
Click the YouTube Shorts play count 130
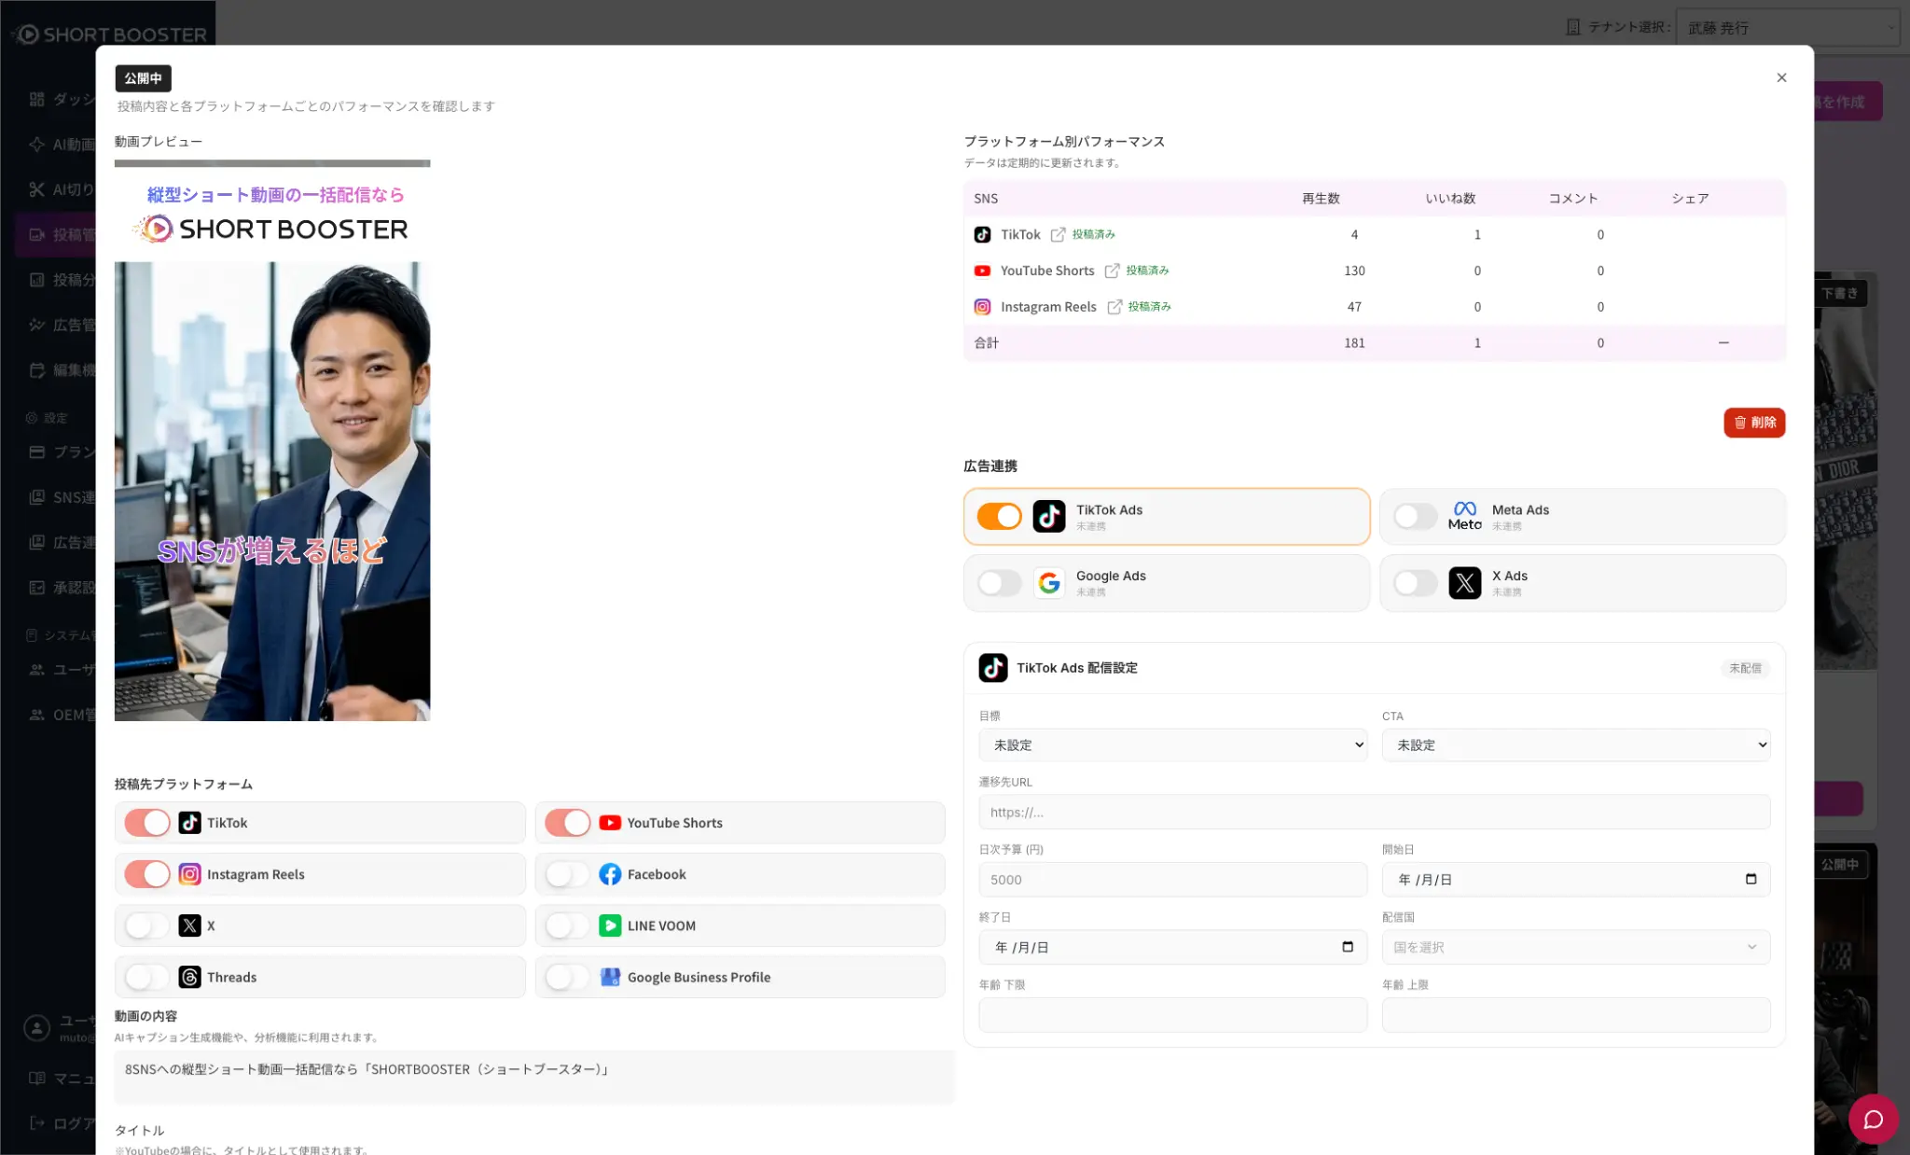(1354, 271)
